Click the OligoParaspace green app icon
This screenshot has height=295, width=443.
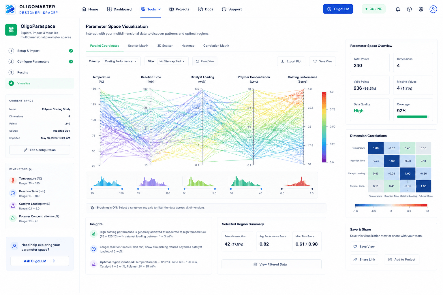click(11, 30)
